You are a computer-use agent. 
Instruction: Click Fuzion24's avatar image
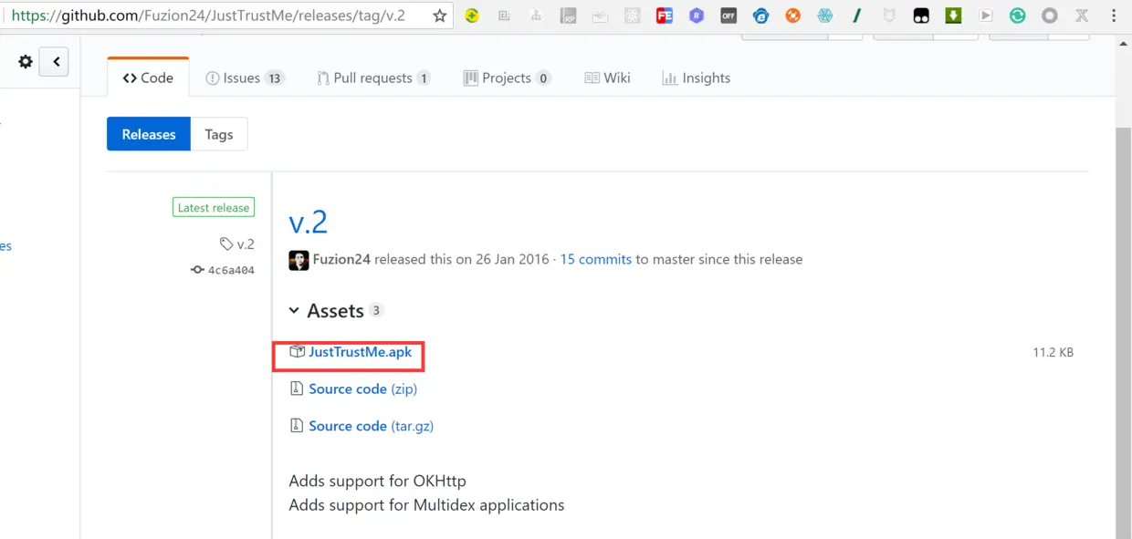(299, 260)
